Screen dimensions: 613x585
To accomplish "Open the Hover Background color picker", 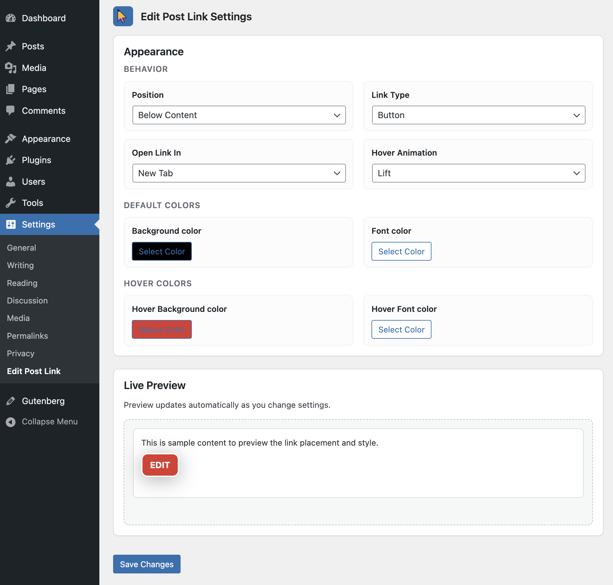I will tap(162, 329).
